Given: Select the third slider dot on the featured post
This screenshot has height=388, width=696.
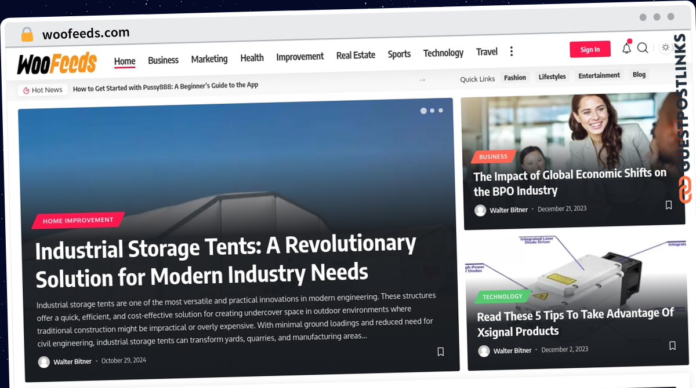Looking at the screenshot, I should click(x=441, y=110).
